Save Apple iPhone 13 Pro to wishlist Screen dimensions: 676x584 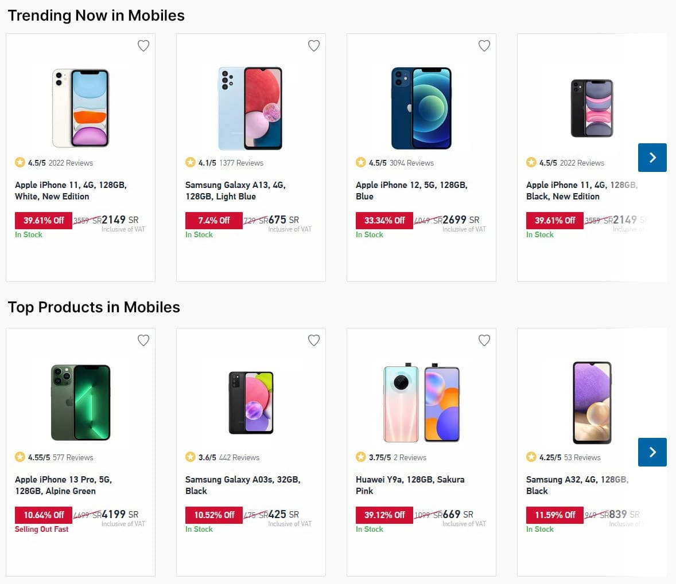(143, 340)
